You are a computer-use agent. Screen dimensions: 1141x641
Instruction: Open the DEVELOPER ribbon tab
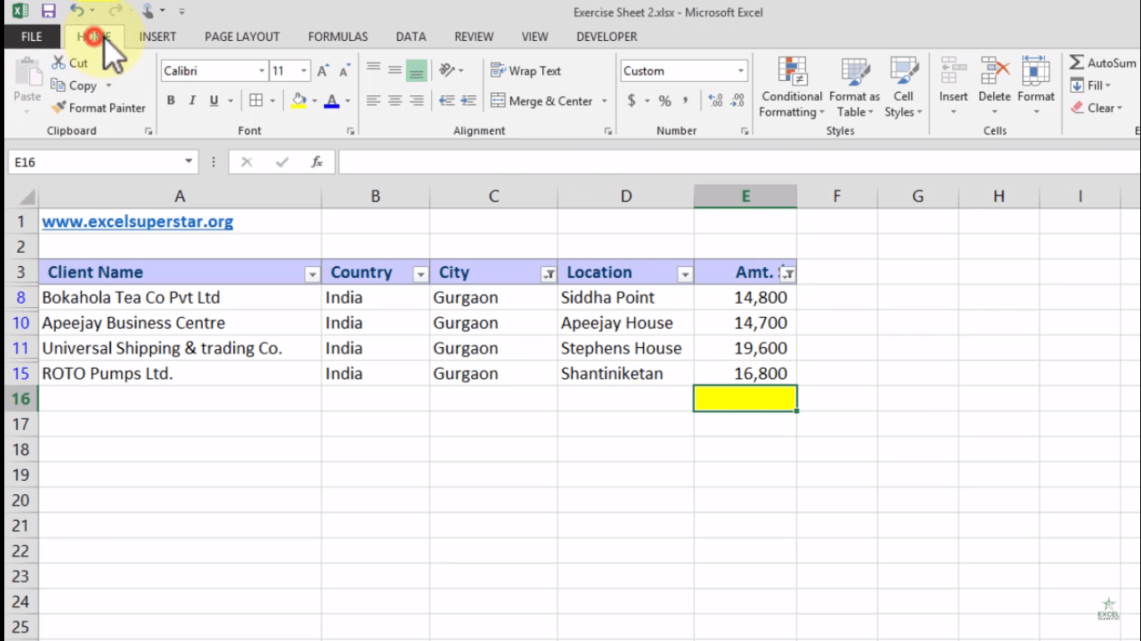pos(606,37)
